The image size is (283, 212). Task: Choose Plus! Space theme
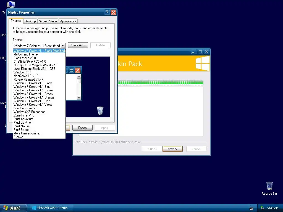39,130
